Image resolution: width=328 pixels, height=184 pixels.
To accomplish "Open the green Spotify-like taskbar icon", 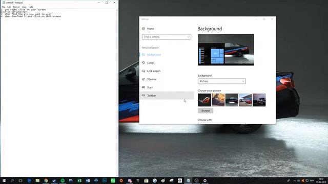I will coord(63,180).
